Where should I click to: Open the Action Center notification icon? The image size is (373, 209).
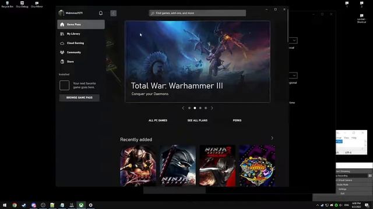[x=367, y=205]
